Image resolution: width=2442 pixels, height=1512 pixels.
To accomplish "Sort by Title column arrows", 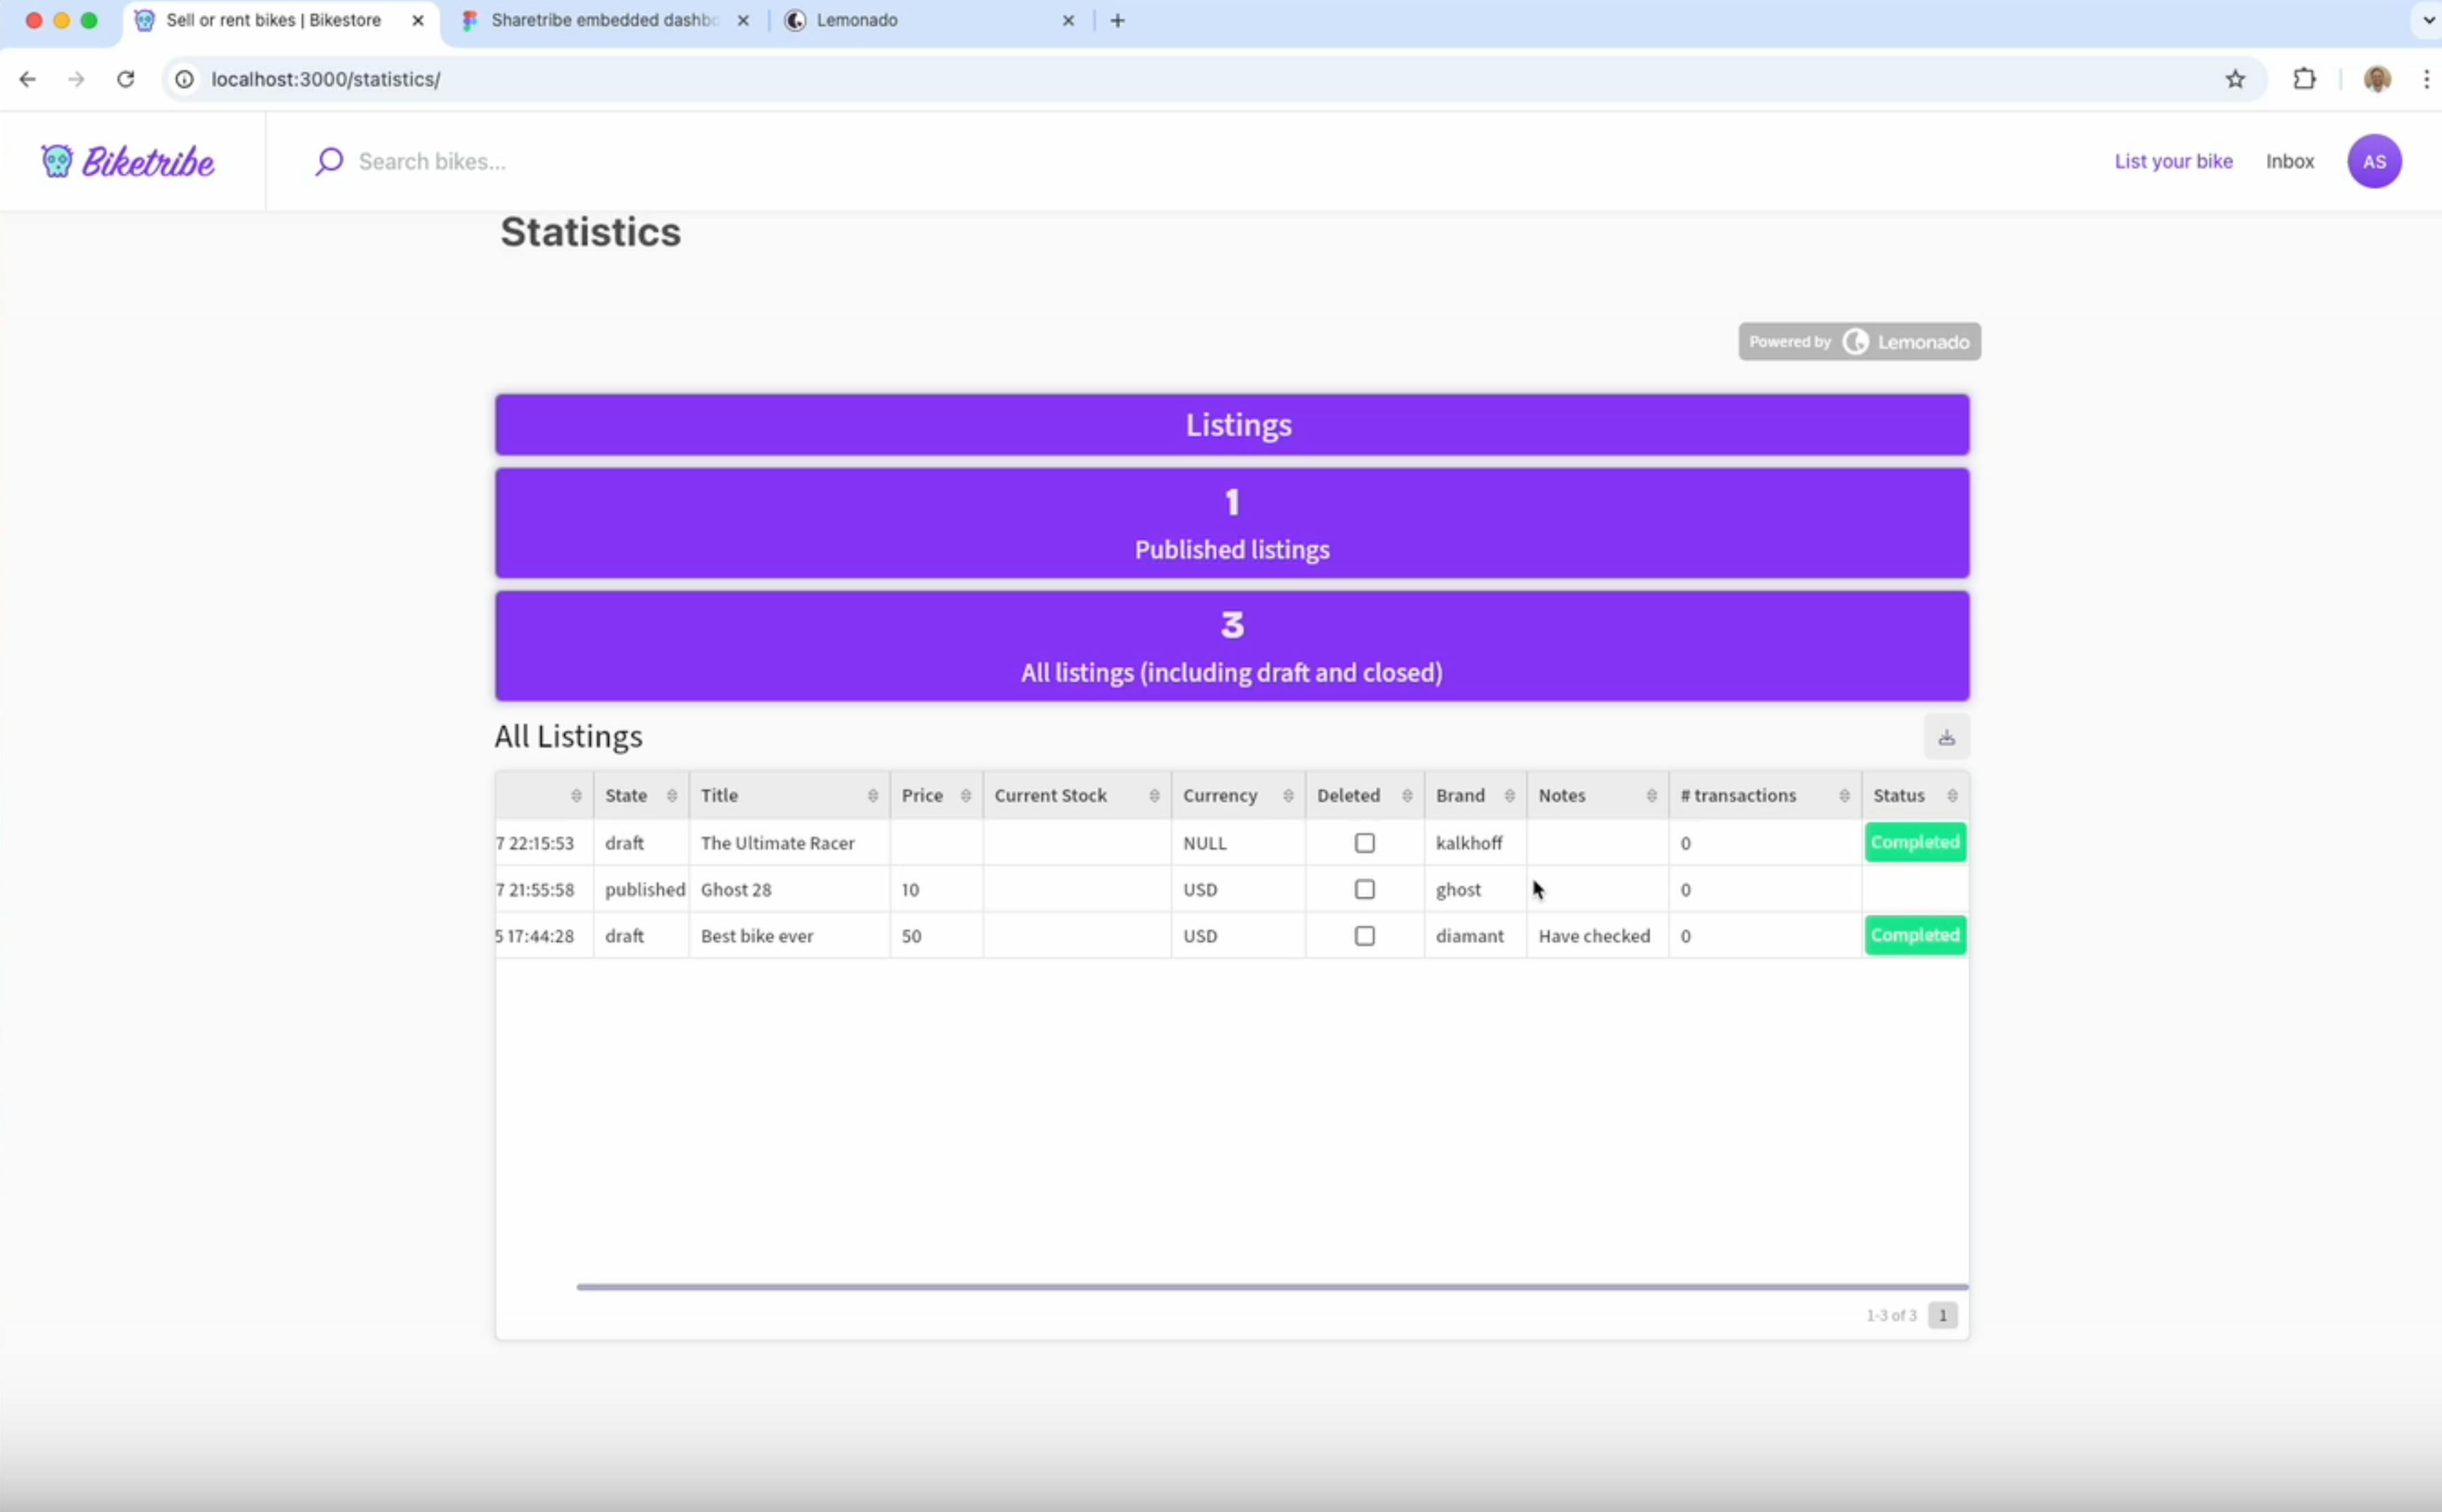I will pos(873,796).
